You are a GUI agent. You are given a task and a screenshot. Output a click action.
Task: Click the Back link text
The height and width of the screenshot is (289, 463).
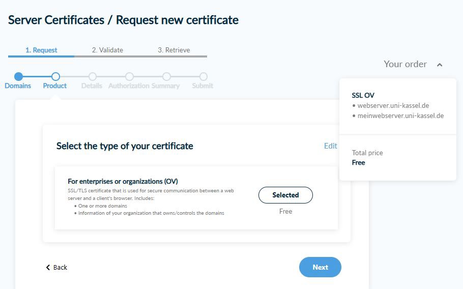[x=60, y=268]
